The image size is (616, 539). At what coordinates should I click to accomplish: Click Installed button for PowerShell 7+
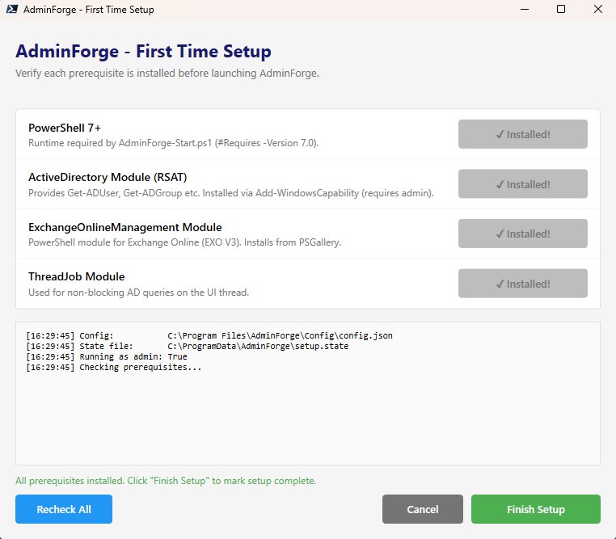tap(522, 134)
